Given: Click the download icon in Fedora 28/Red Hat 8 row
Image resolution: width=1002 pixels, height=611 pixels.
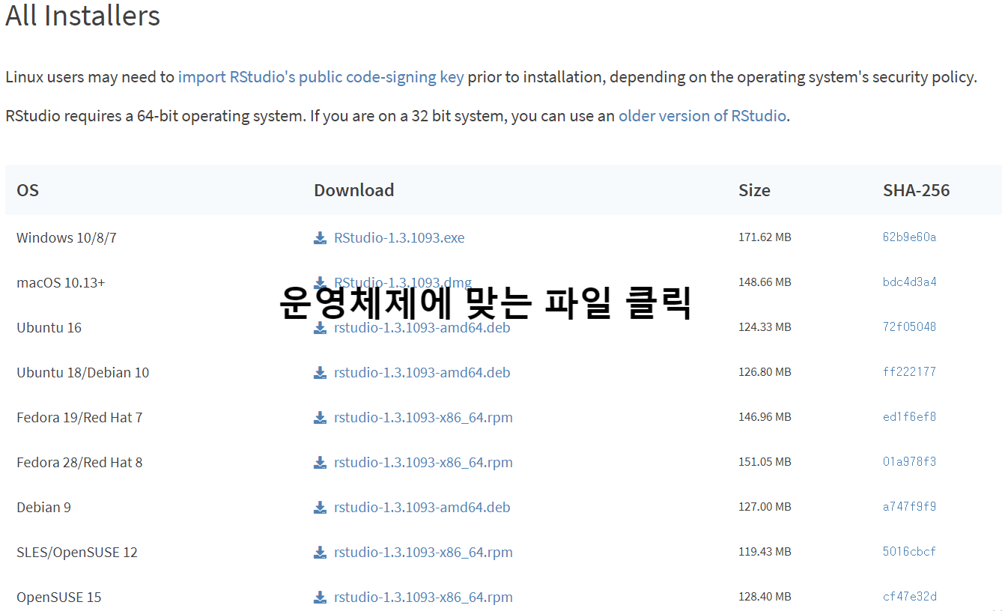Looking at the screenshot, I should pos(320,463).
